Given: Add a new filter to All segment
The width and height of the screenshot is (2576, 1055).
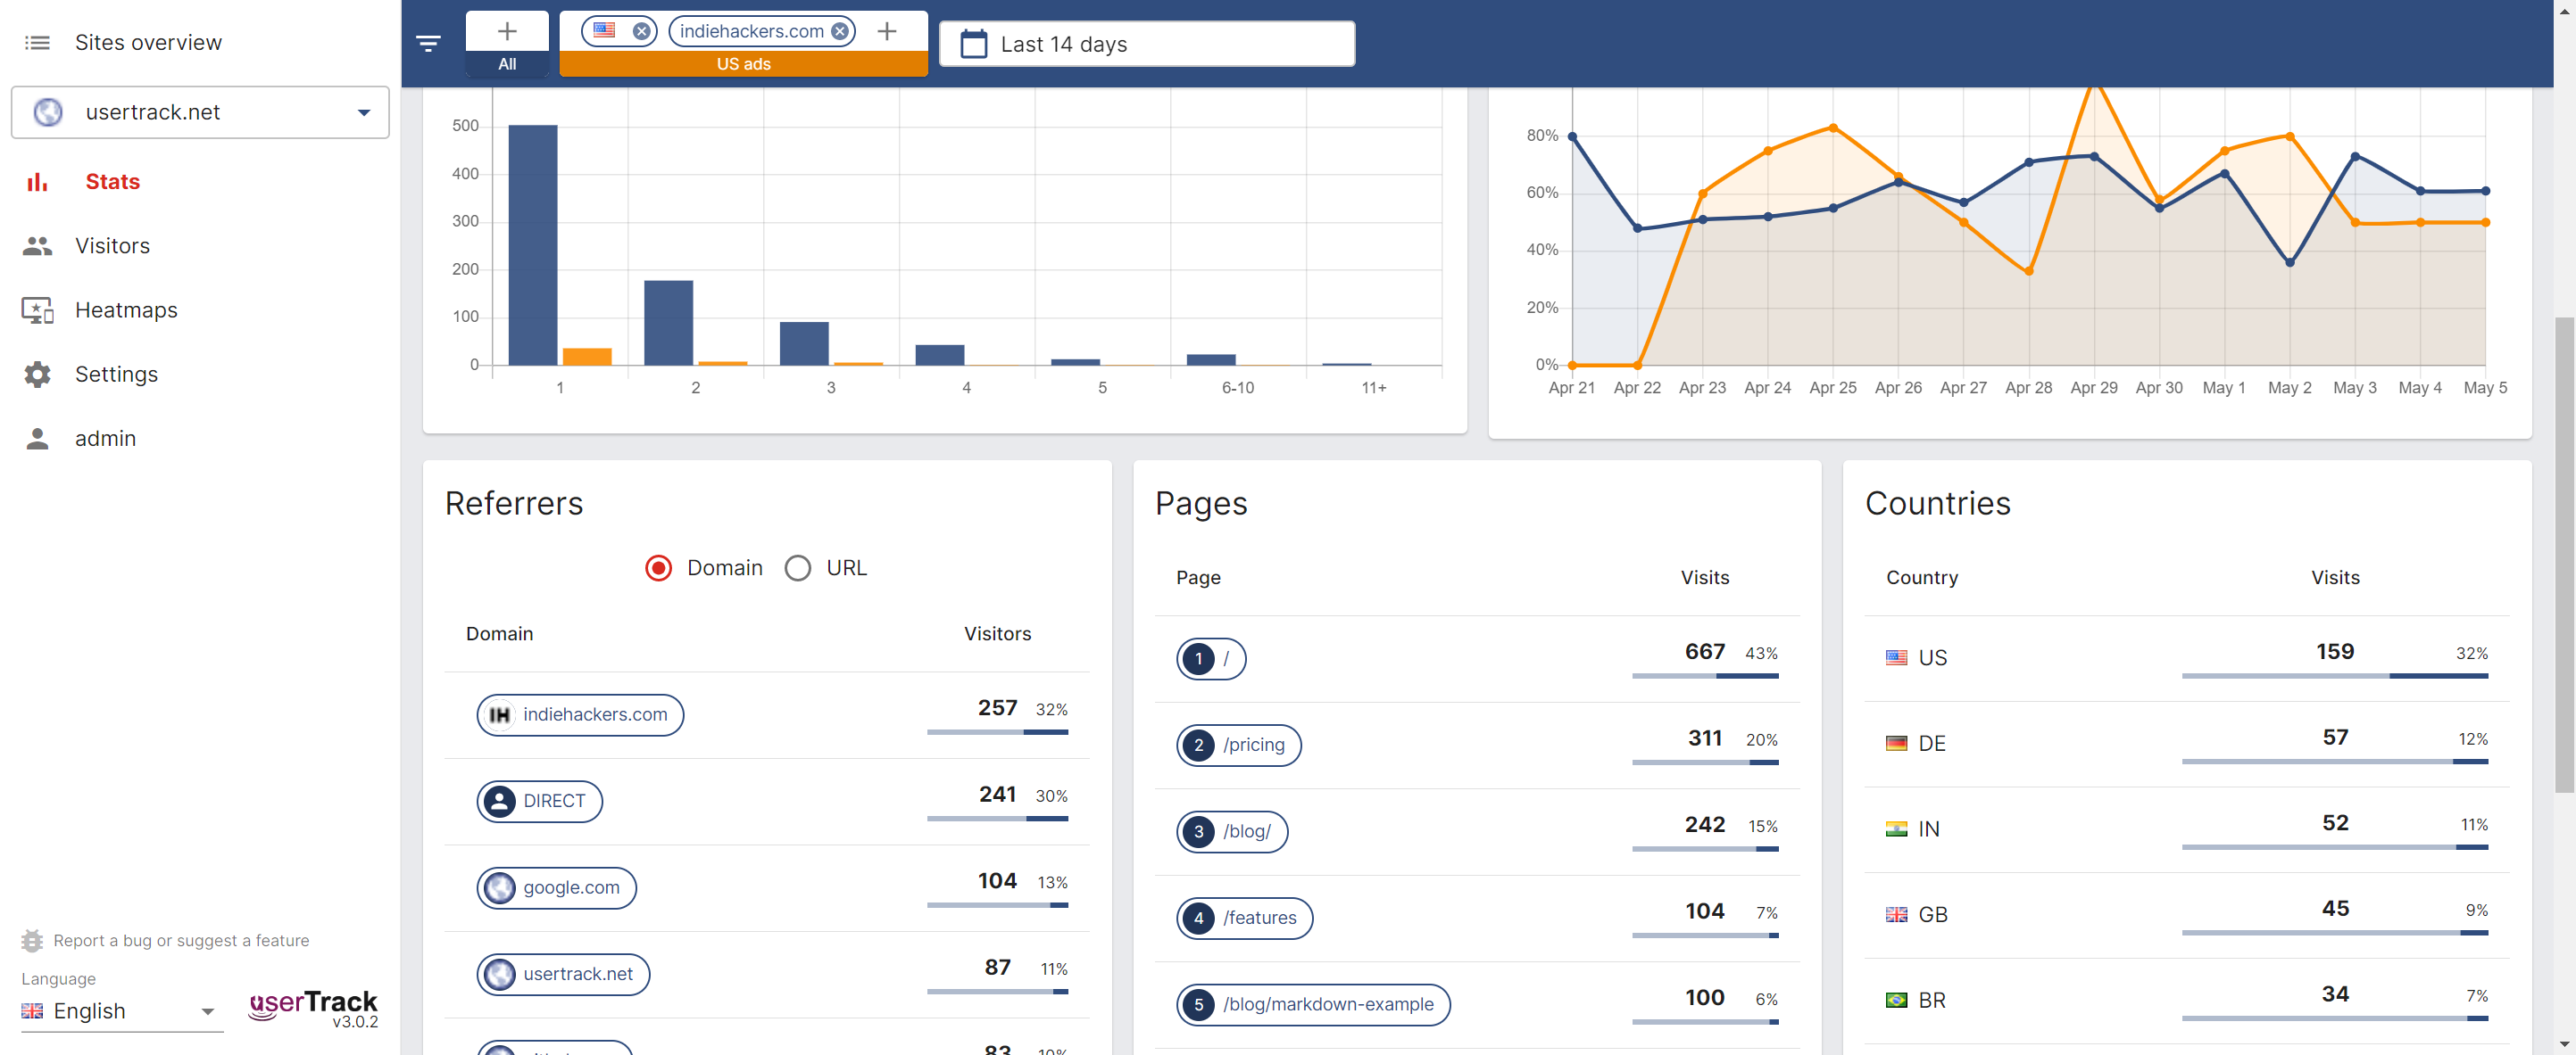Looking at the screenshot, I should coord(507,32).
